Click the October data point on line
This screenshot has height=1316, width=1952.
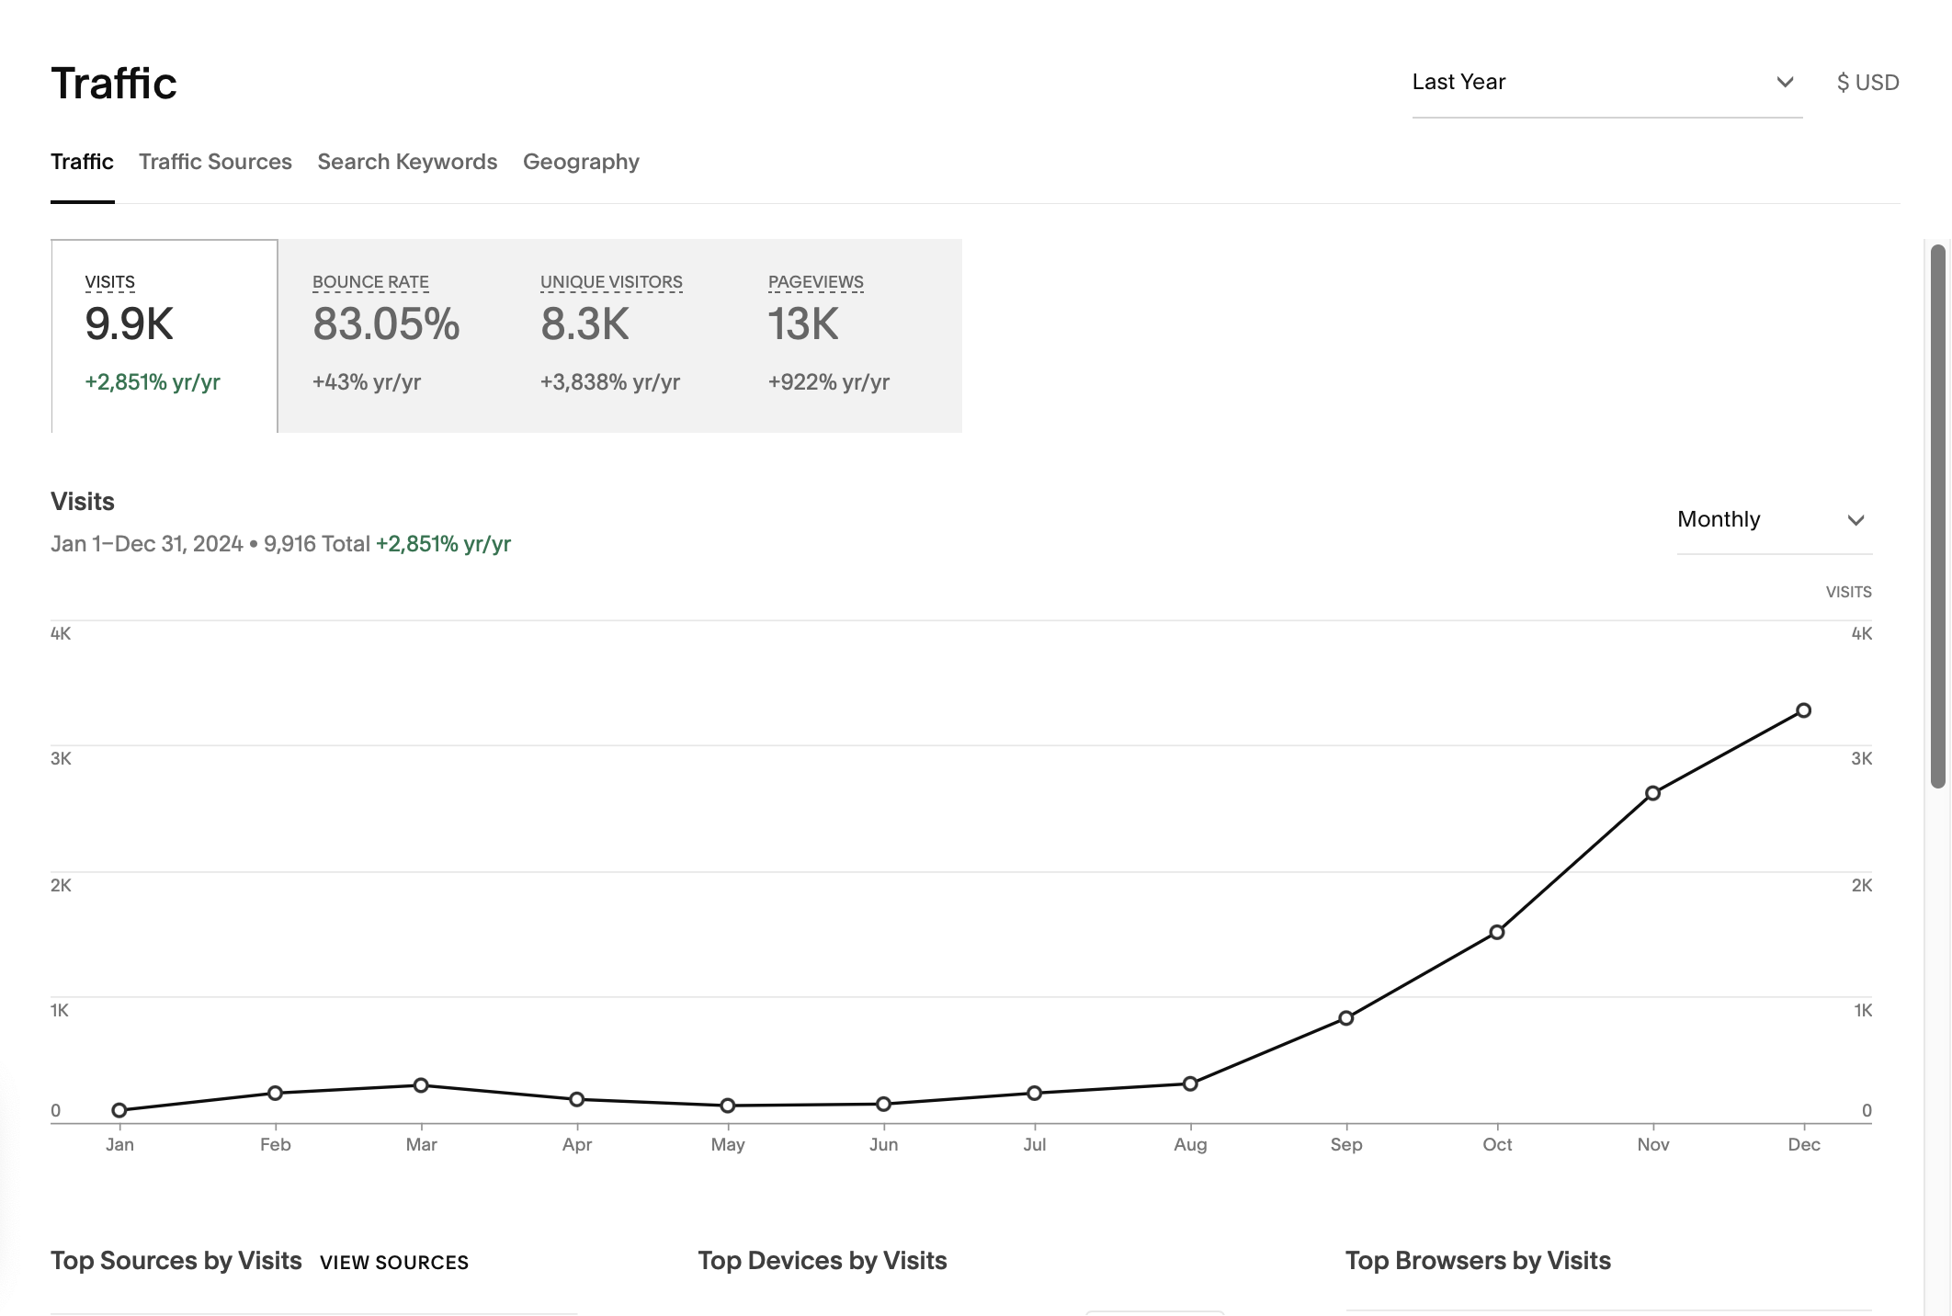pos(1496,933)
